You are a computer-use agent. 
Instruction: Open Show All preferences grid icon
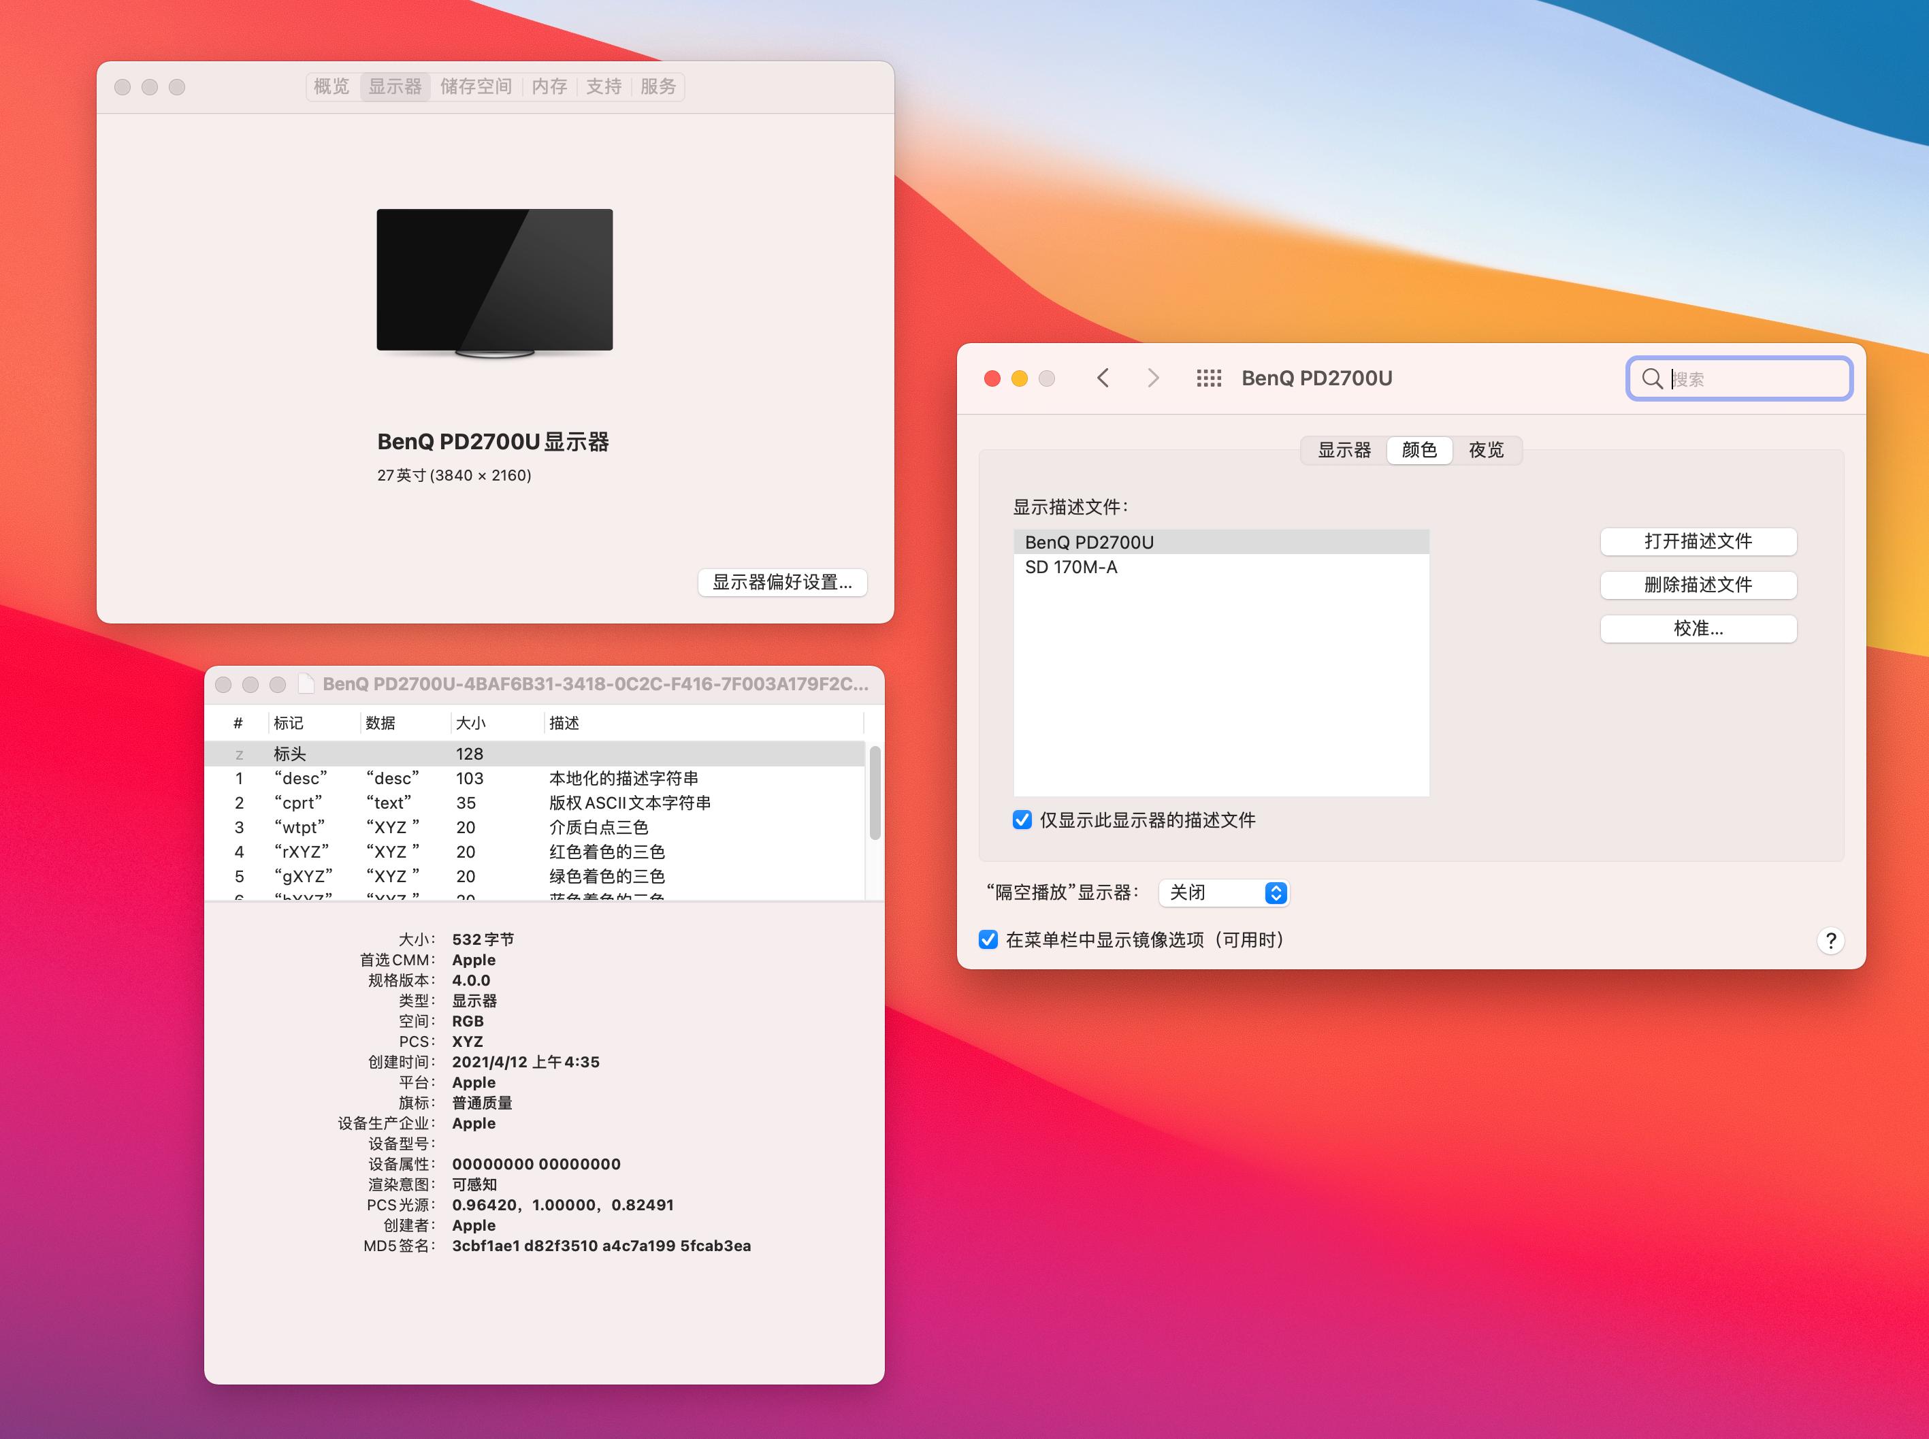pyautogui.click(x=1210, y=378)
